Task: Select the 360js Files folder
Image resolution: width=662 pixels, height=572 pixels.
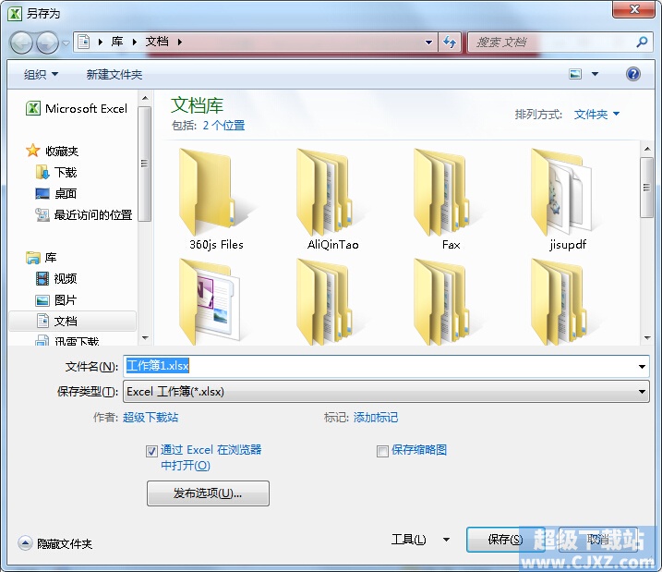Action: pos(216,200)
